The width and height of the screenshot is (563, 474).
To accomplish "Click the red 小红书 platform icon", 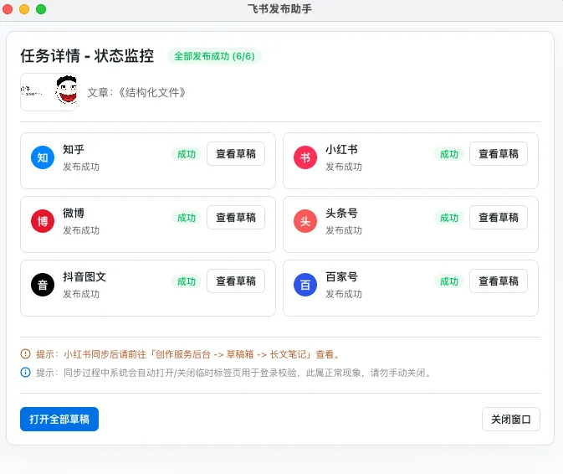I will (x=305, y=157).
